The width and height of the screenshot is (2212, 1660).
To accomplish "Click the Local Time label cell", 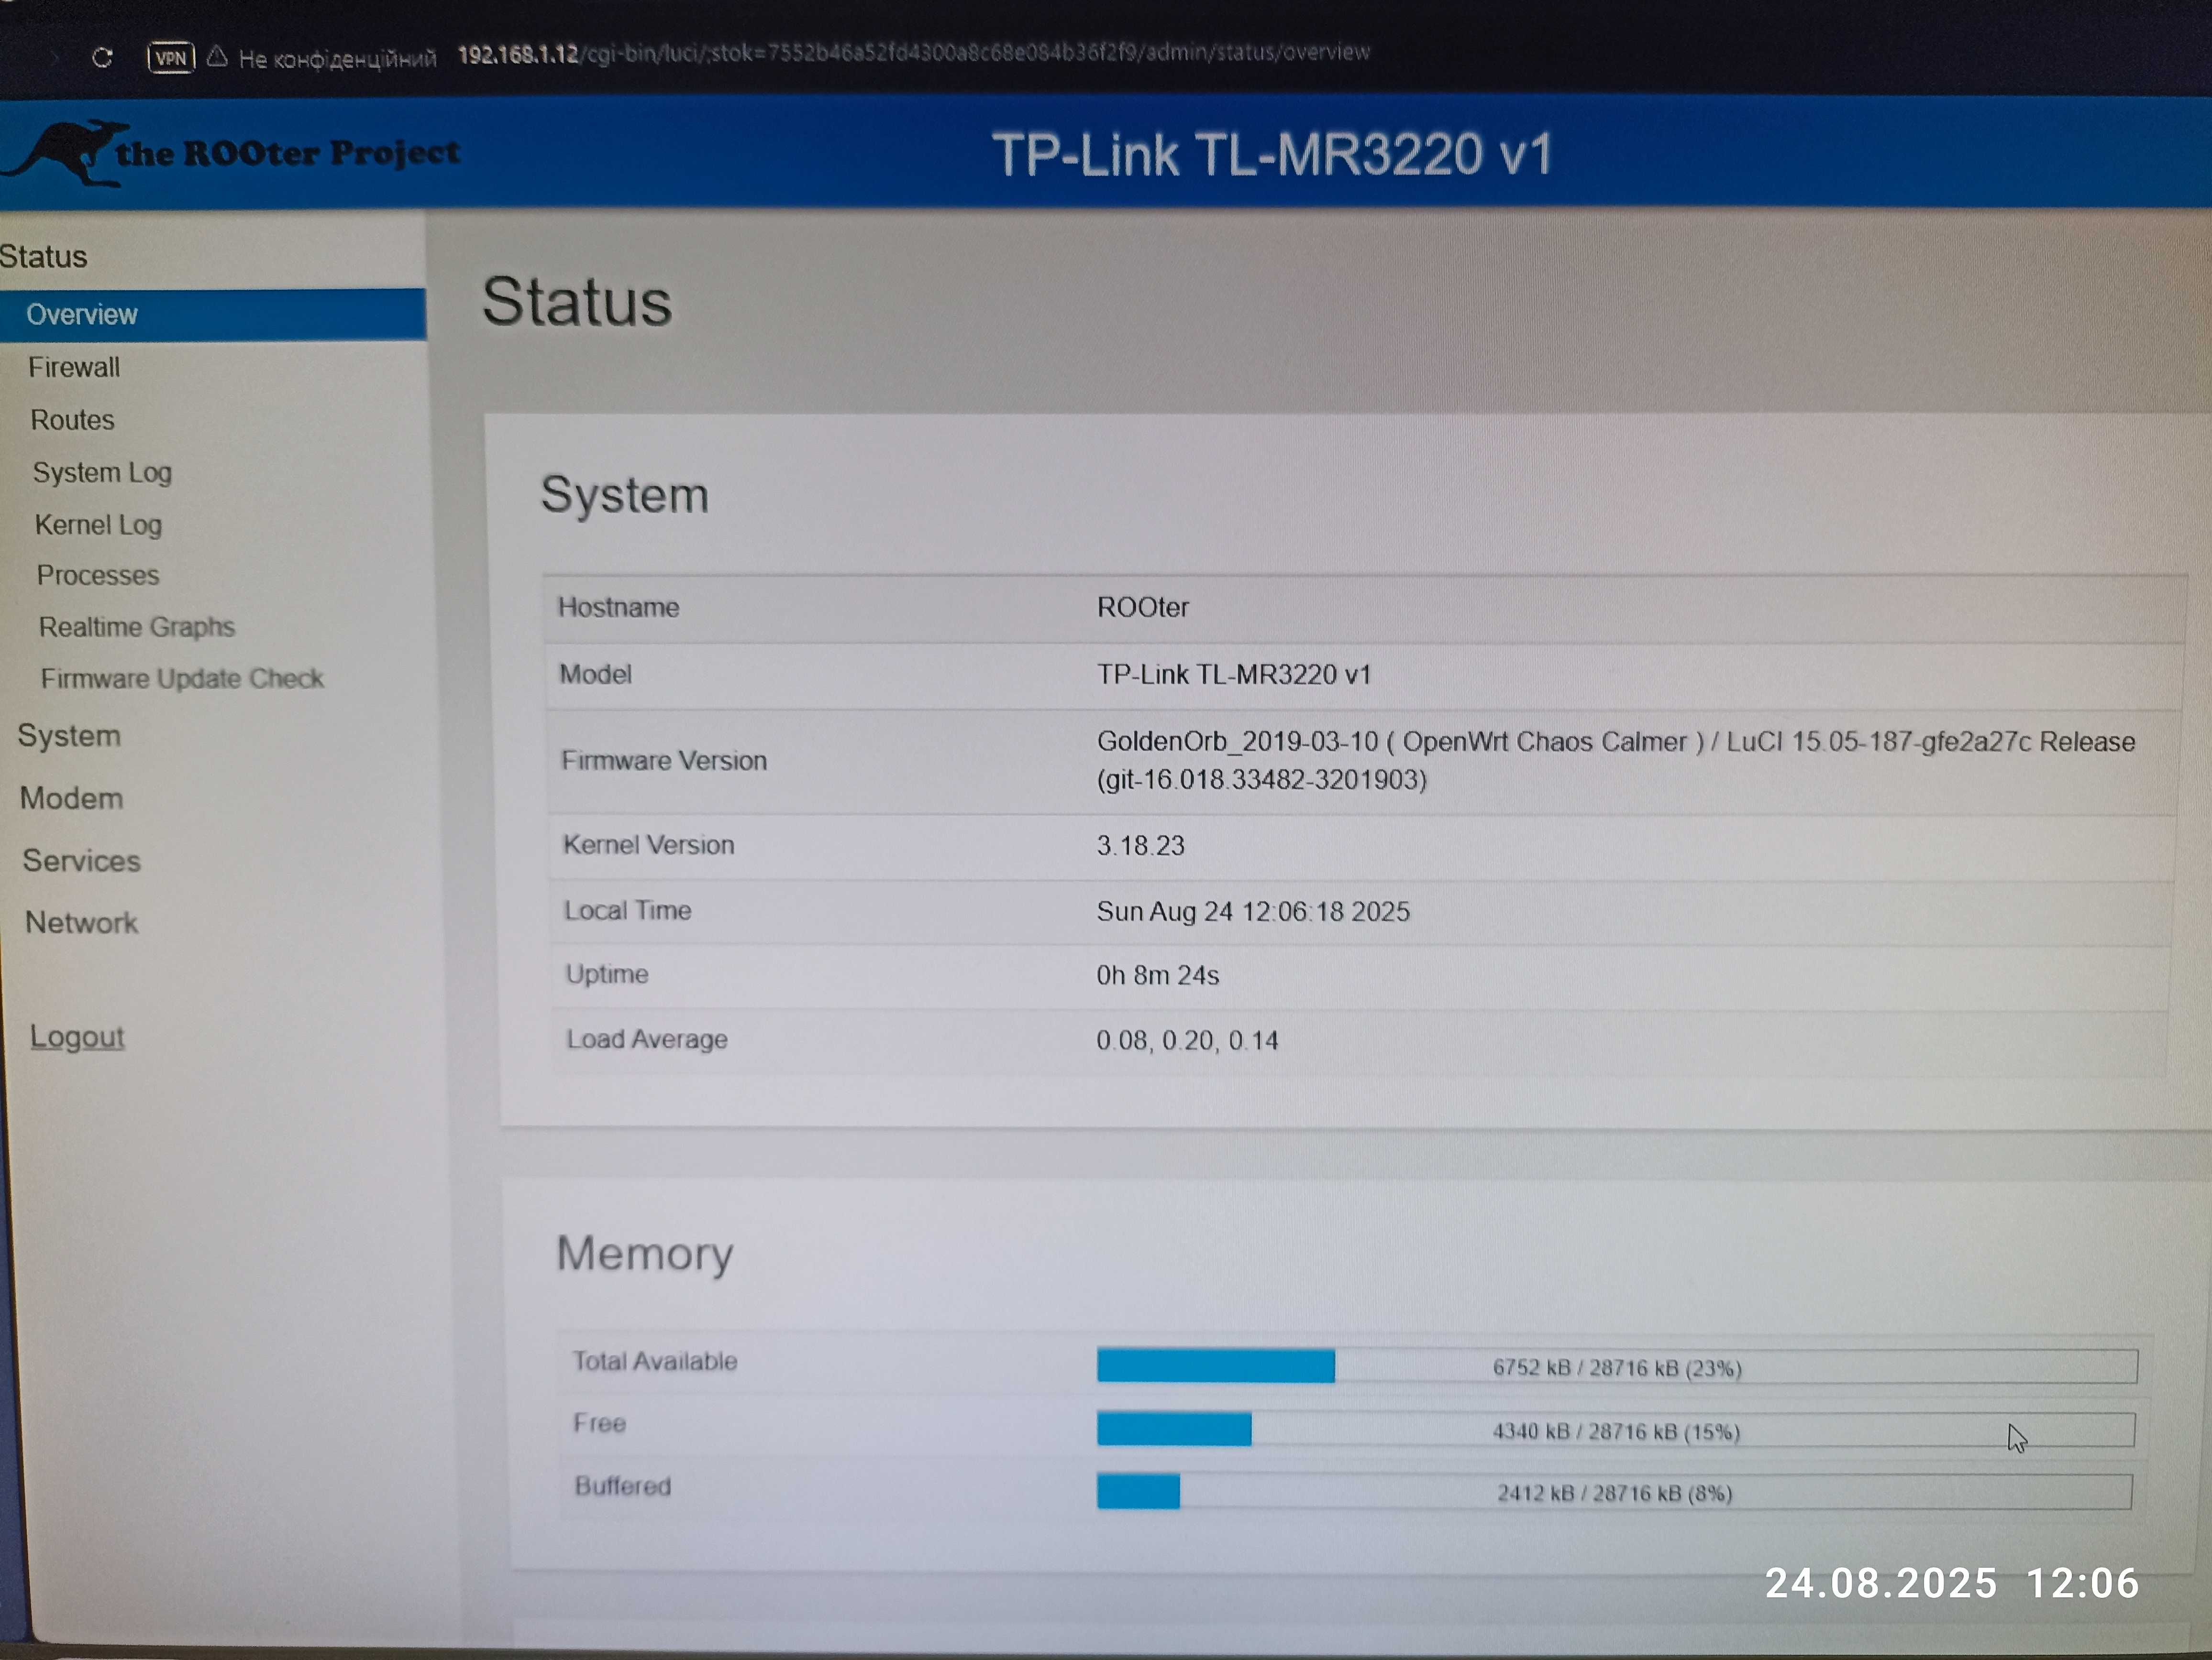I will 627,910.
